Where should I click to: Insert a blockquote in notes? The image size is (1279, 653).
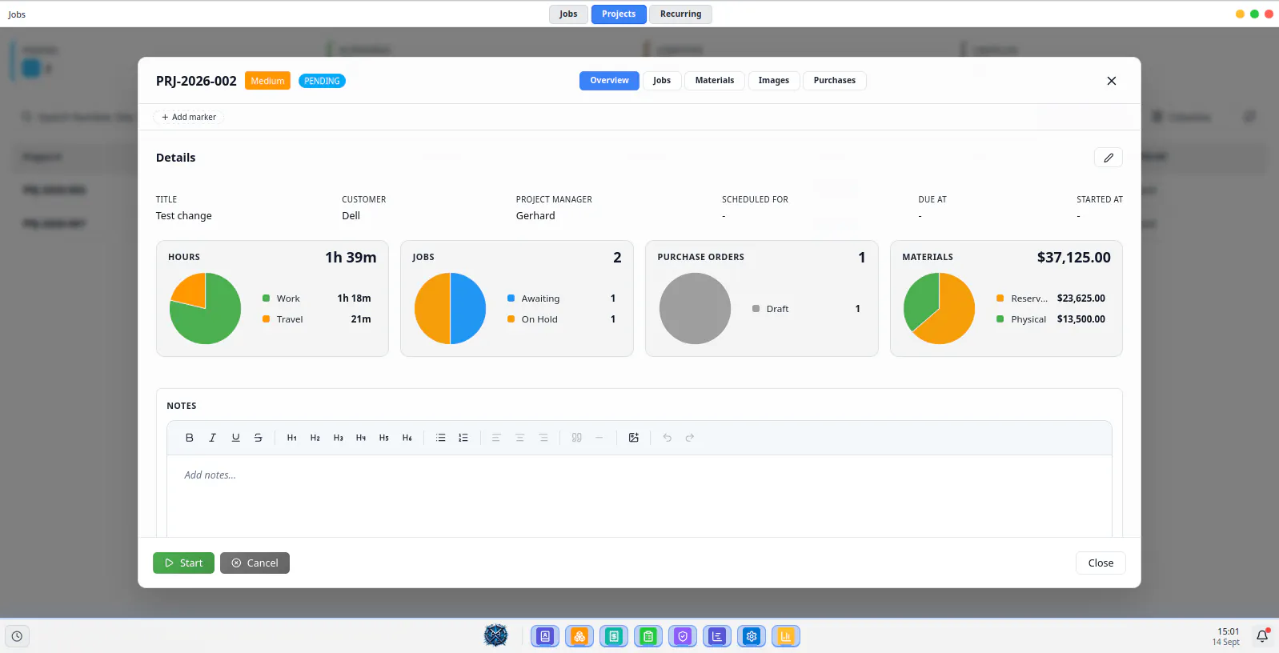point(577,438)
